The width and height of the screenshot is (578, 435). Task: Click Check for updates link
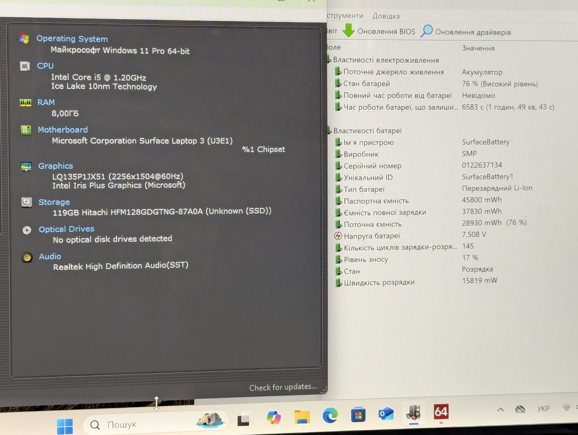(283, 387)
